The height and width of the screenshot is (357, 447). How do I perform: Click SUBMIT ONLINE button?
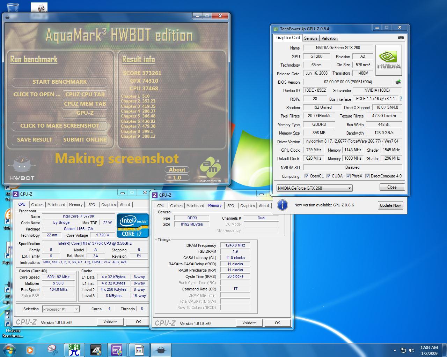85,139
